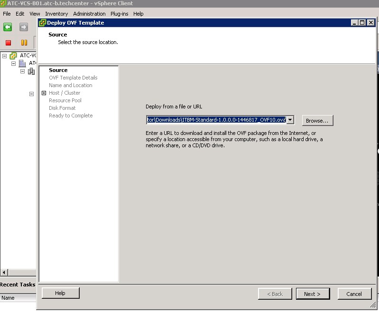The height and width of the screenshot is (312, 379).
Task: Open the Inventory menu
Action: click(x=56, y=14)
